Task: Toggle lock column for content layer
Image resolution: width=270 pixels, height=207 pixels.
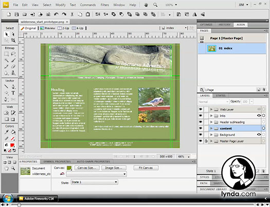Action: (x=206, y=128)
